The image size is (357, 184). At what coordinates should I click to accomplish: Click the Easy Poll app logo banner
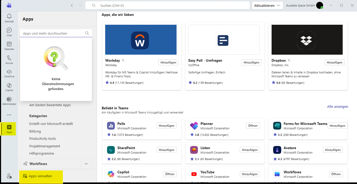pyautogui.click(x=224, y=40)
